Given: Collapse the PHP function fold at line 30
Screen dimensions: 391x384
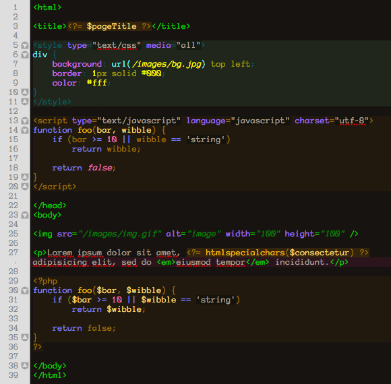Looking at the screenshot, I should 25,290.
